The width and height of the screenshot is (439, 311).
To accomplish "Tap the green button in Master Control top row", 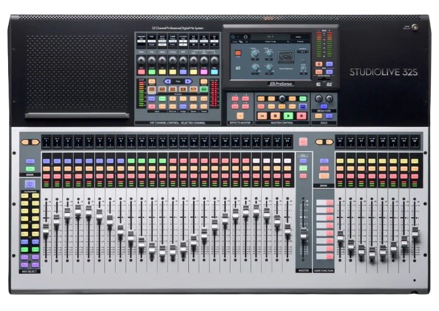I will (x=303, y=98).
